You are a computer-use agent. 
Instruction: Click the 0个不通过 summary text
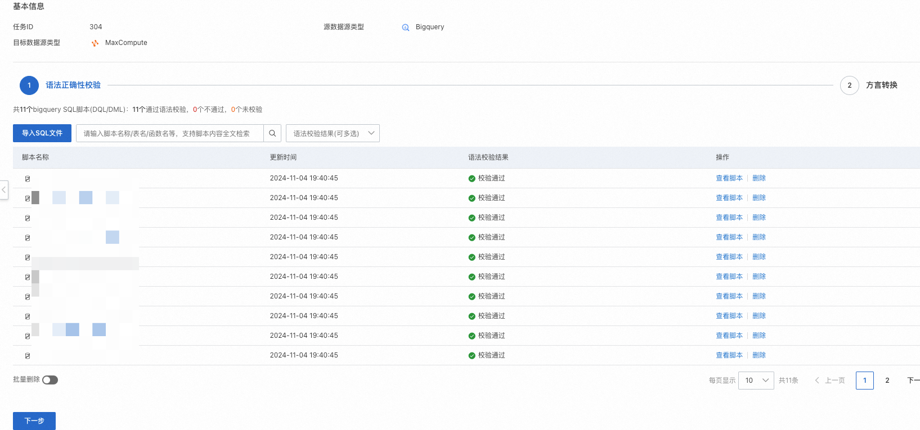click(209, 110)
